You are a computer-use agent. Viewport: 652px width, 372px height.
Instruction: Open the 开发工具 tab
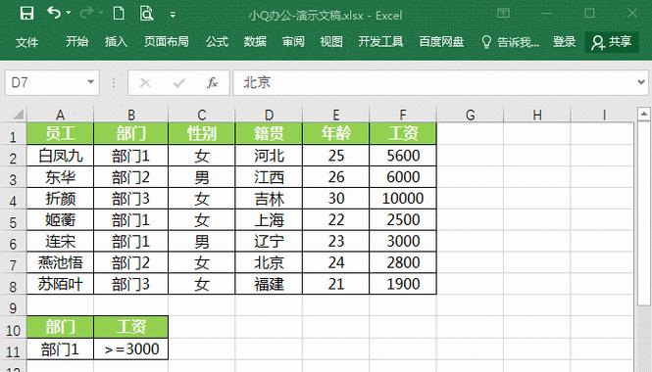coord(380,41)
